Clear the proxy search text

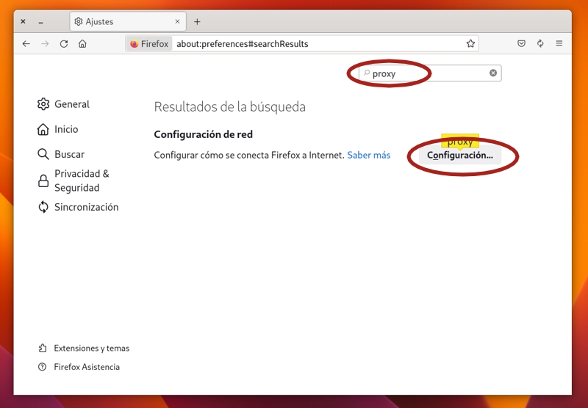click(x=493, y=73)
